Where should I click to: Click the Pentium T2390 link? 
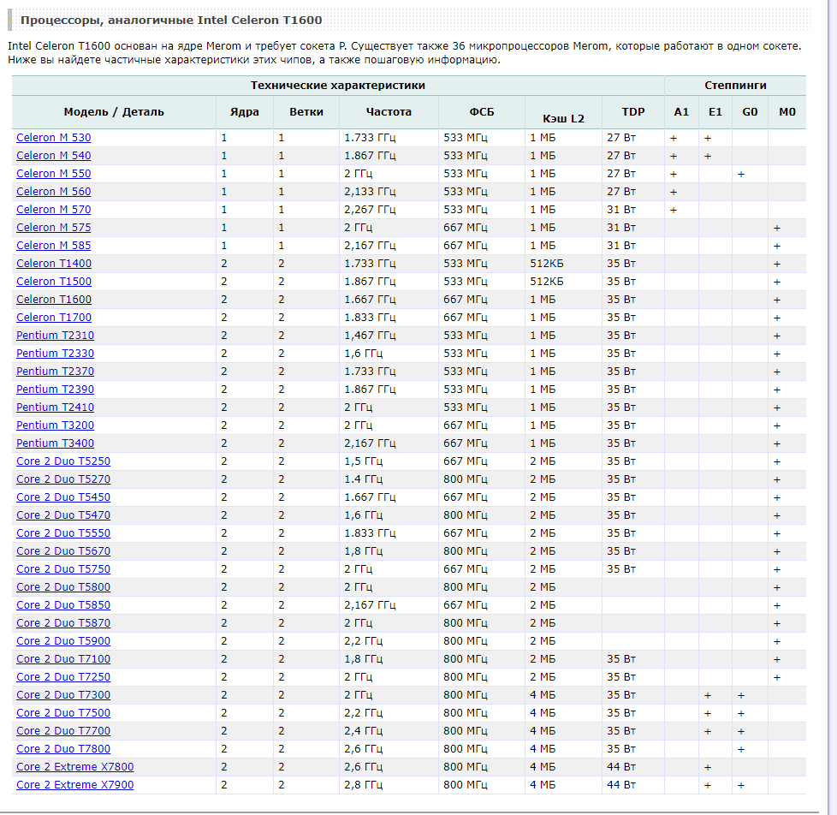(x=55, y=390)
